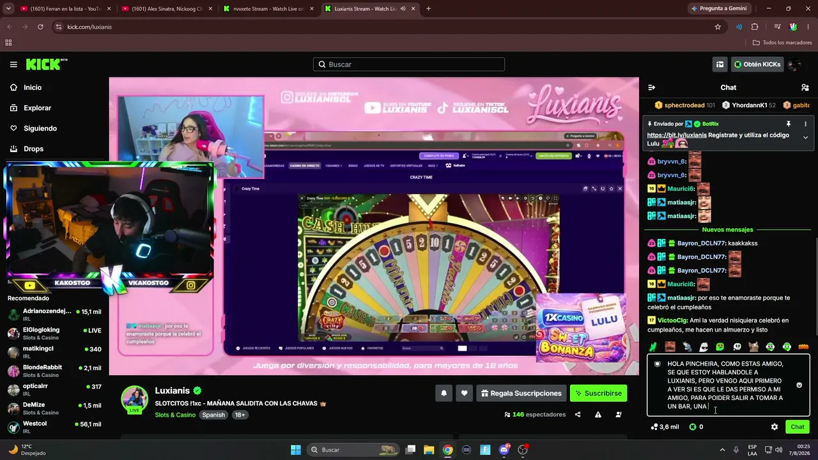Image resolution: width=818 pixels, height=460 pixels.
Task: Open recommended channel Adrianozendej
Action: pyautogui.click(x=54, y=315)
